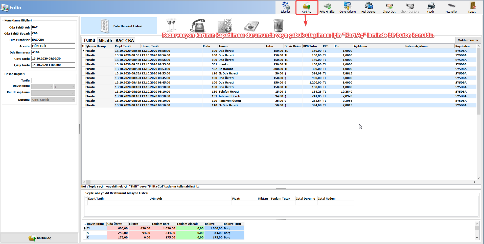This screenshot has width=484, height=244.
Task: Click the İptal Nedeni column header
Action: coord(336,199)
